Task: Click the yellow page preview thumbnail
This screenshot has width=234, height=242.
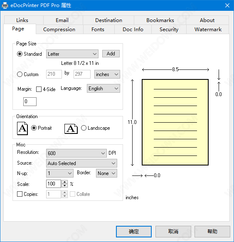Action: [x=175, y=122]
